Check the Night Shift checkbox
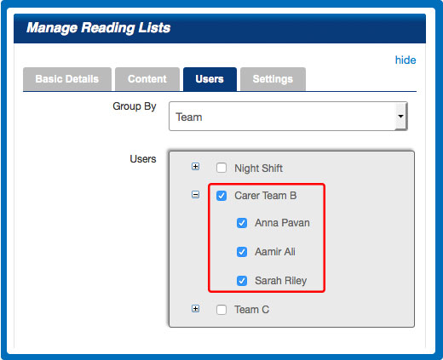The height and width of the screenshot is (360, 443). click(x=221, y=168)
